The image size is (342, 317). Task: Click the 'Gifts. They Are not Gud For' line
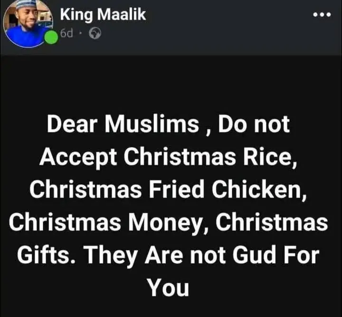click(x=168, y=255)
